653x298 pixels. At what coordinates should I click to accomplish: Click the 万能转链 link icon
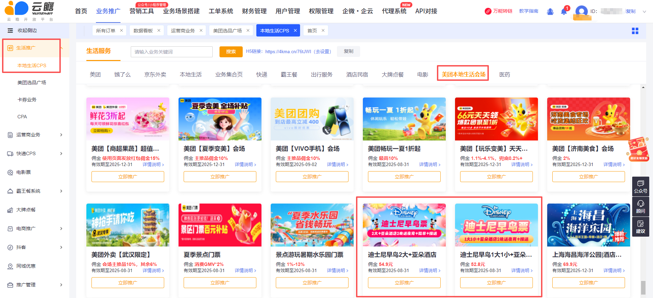[488, 11]
